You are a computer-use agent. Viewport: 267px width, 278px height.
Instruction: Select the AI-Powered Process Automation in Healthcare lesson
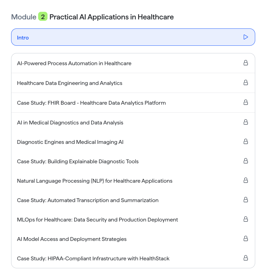coord(133,63)
